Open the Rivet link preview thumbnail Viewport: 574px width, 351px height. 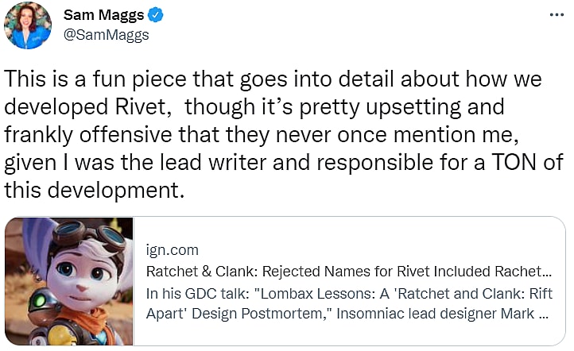tap(69, 283)
